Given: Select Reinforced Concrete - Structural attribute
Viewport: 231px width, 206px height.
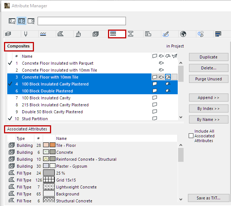Looking at the screenshot, I should 93,159.
